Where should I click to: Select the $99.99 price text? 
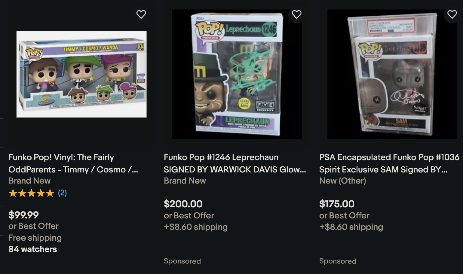click(23, 215)
